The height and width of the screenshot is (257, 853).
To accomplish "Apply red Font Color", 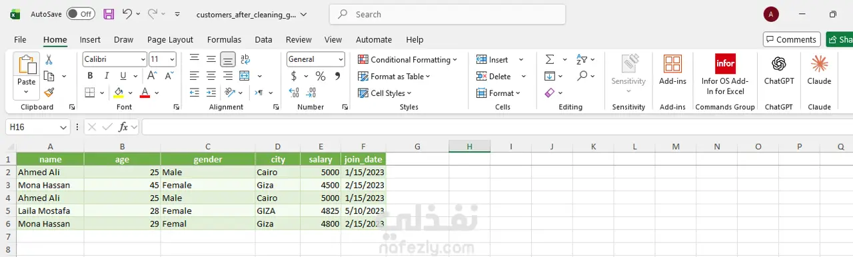I will coord(145,93).
